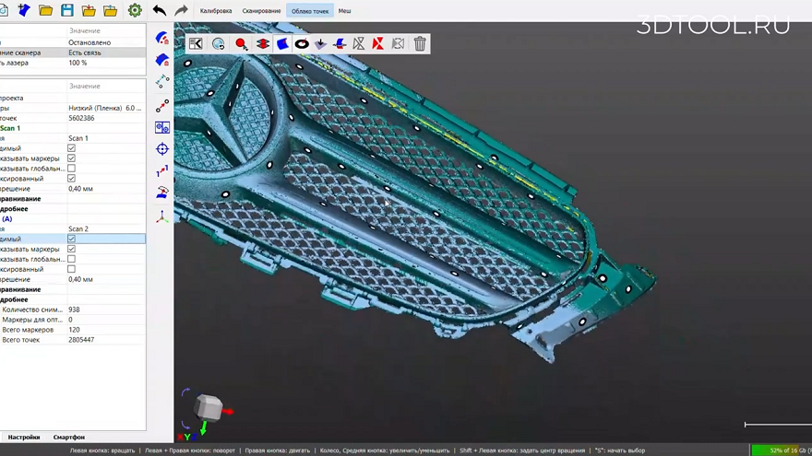This screenshot has height=456, width=812.
Task: Toggle Scan 2 visible checkbox in highlighted row
Action: (71, 239)
